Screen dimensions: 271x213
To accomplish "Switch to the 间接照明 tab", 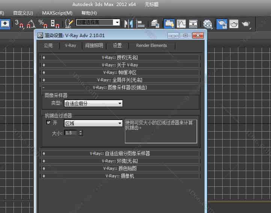I will point(94,45).
